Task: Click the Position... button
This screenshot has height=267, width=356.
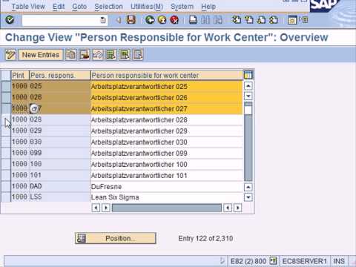Action: [116, 238]
